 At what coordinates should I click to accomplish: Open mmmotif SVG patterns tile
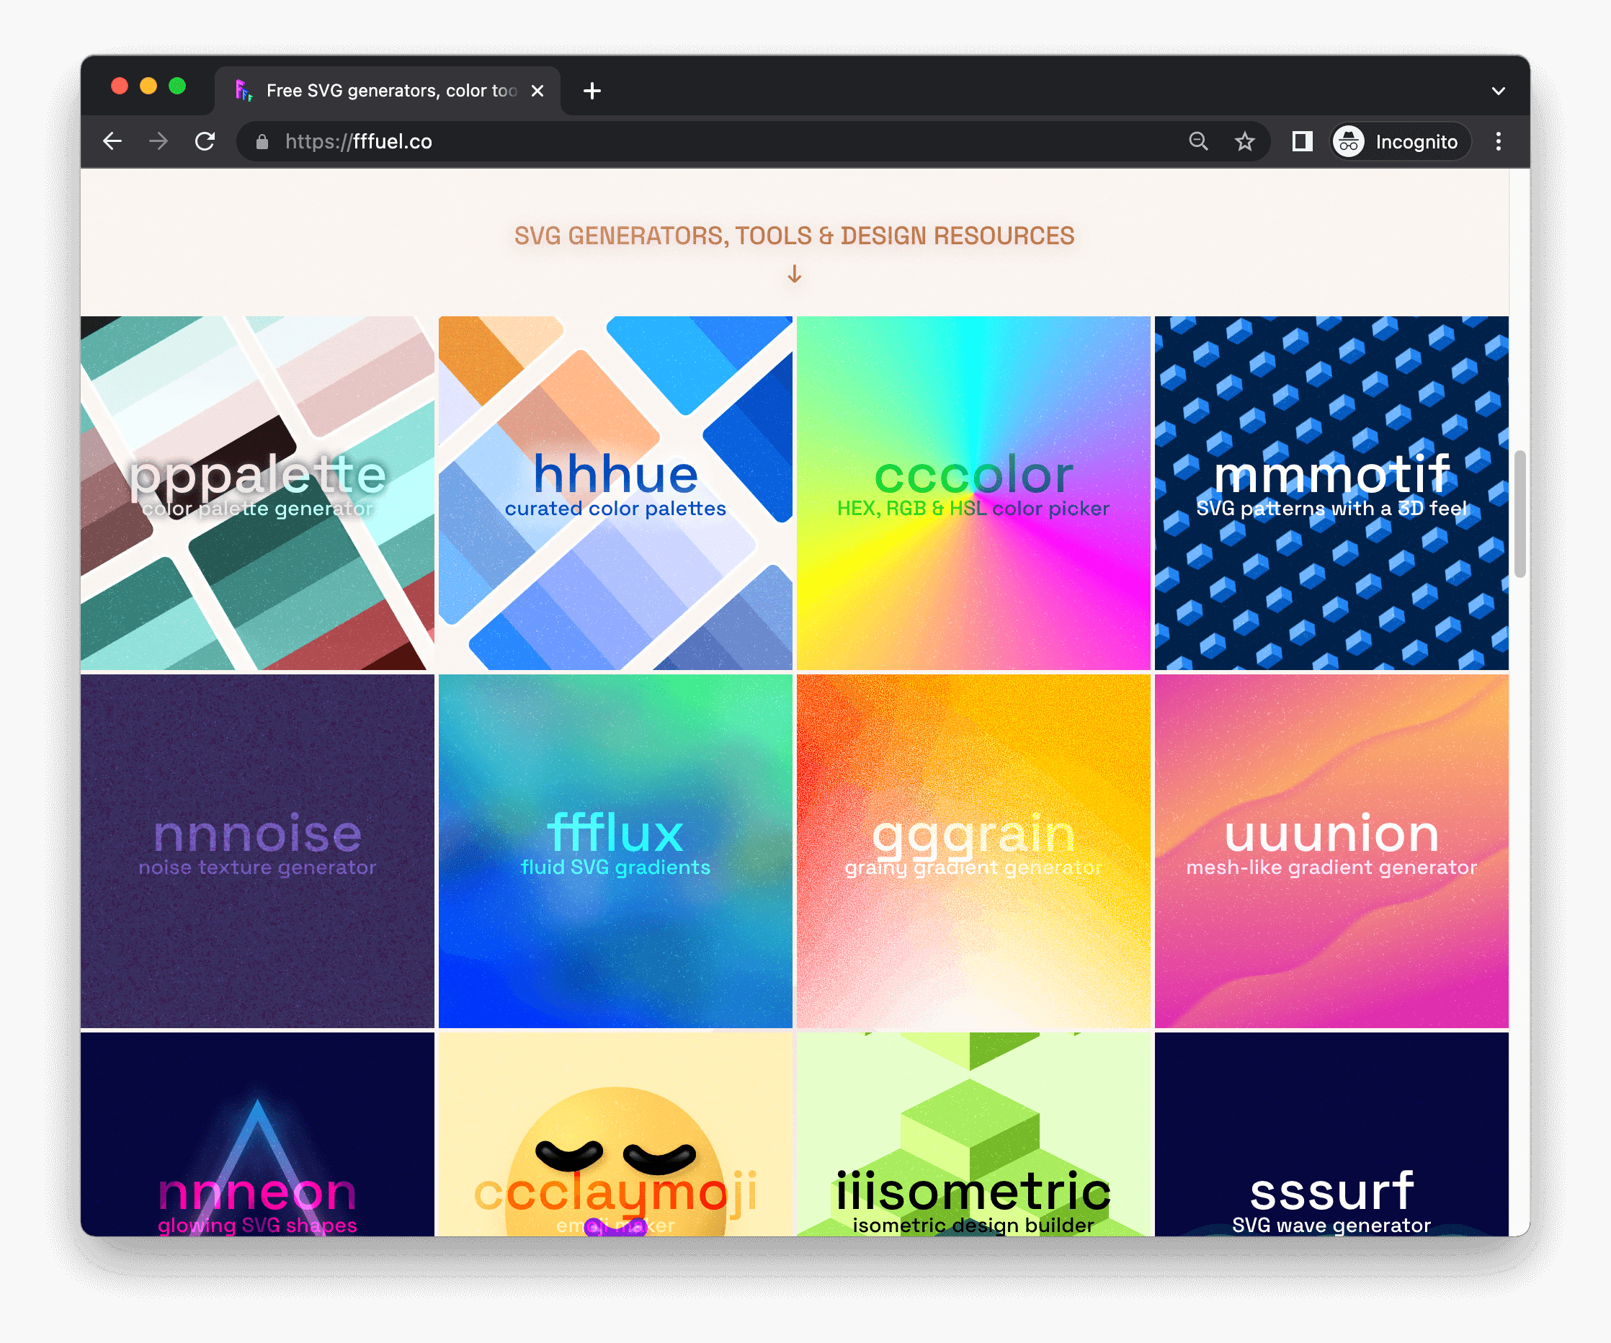point(1331,492)
